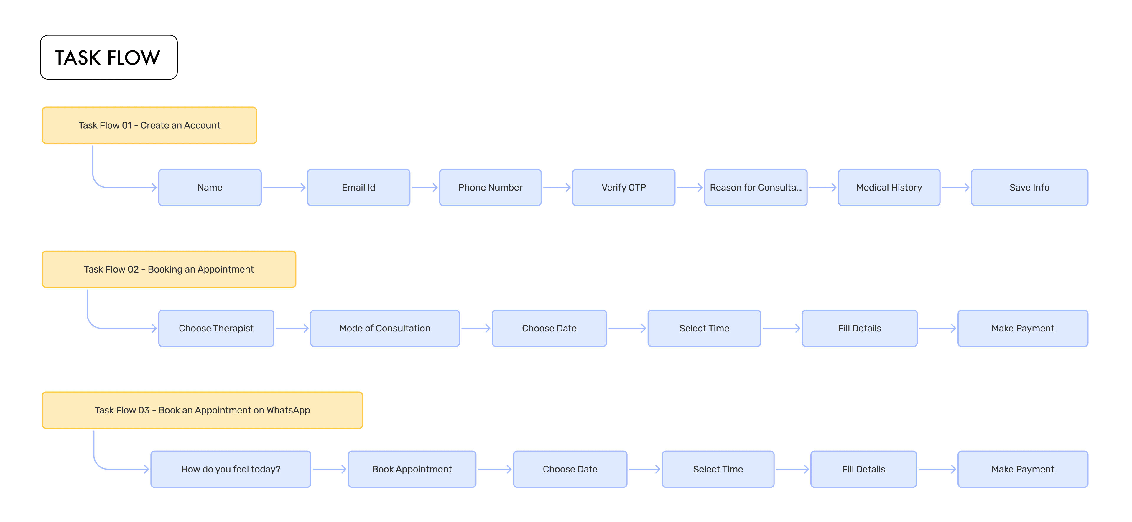1132x522 pixels.
Task: Select the Book Appointment step
Action: (x=412, y=469)
